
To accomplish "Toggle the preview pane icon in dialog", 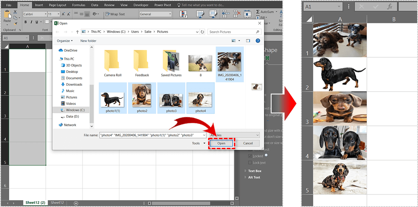I will [x=248, y=41].
